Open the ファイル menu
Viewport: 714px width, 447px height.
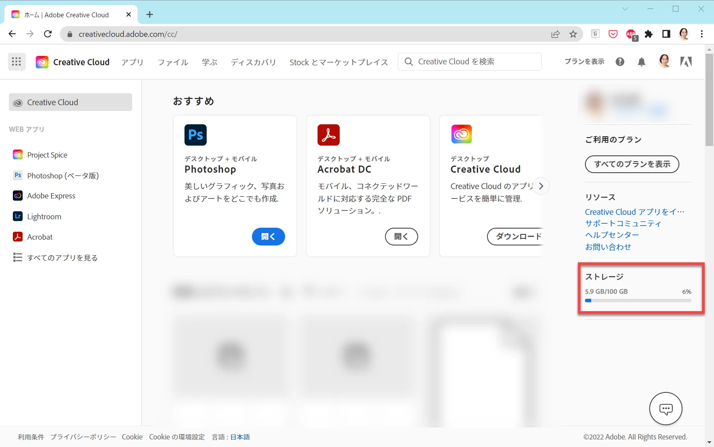point(173,62)
